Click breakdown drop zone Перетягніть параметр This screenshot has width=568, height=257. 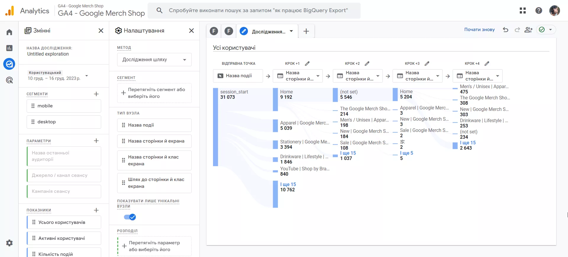154,246
